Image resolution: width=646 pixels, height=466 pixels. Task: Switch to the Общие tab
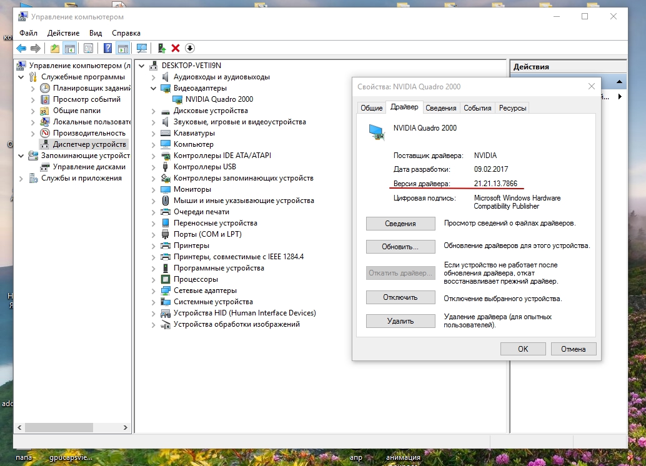click(372, 108)
